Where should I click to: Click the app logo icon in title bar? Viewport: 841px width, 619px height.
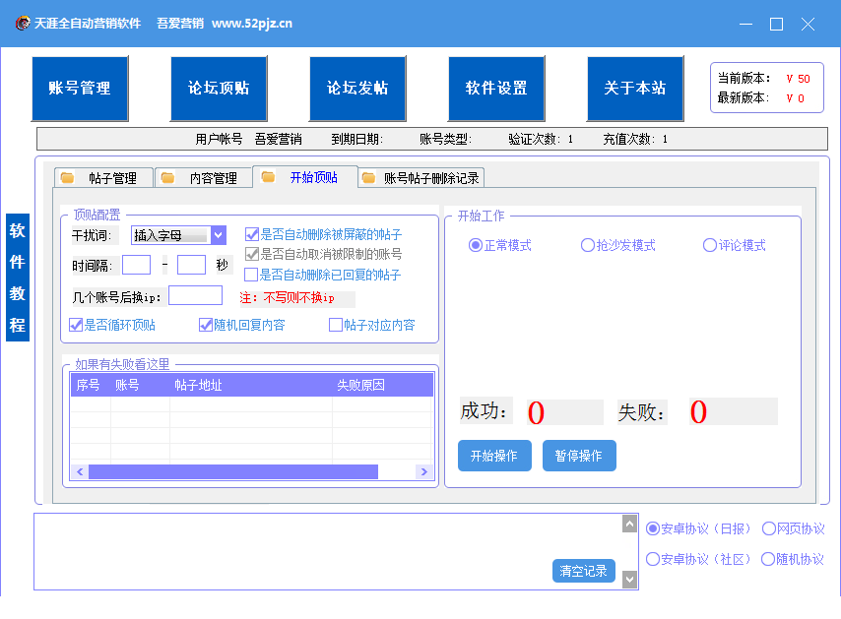click(x=22, y=23)
